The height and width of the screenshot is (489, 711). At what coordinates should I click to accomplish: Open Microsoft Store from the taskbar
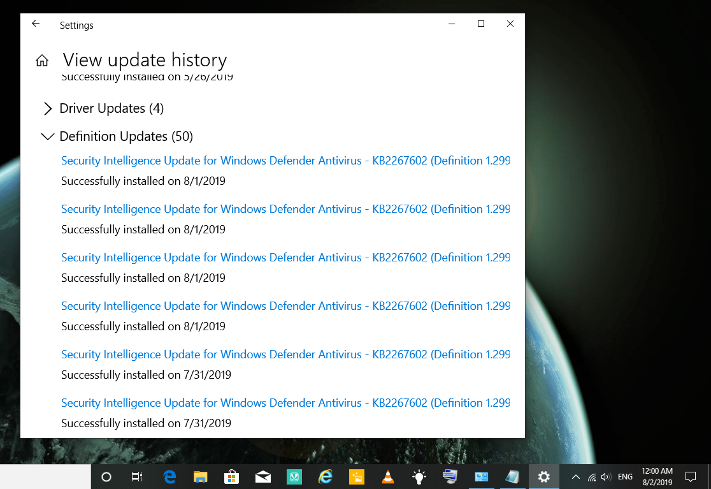pyautogui.click(x=232, y=477)
